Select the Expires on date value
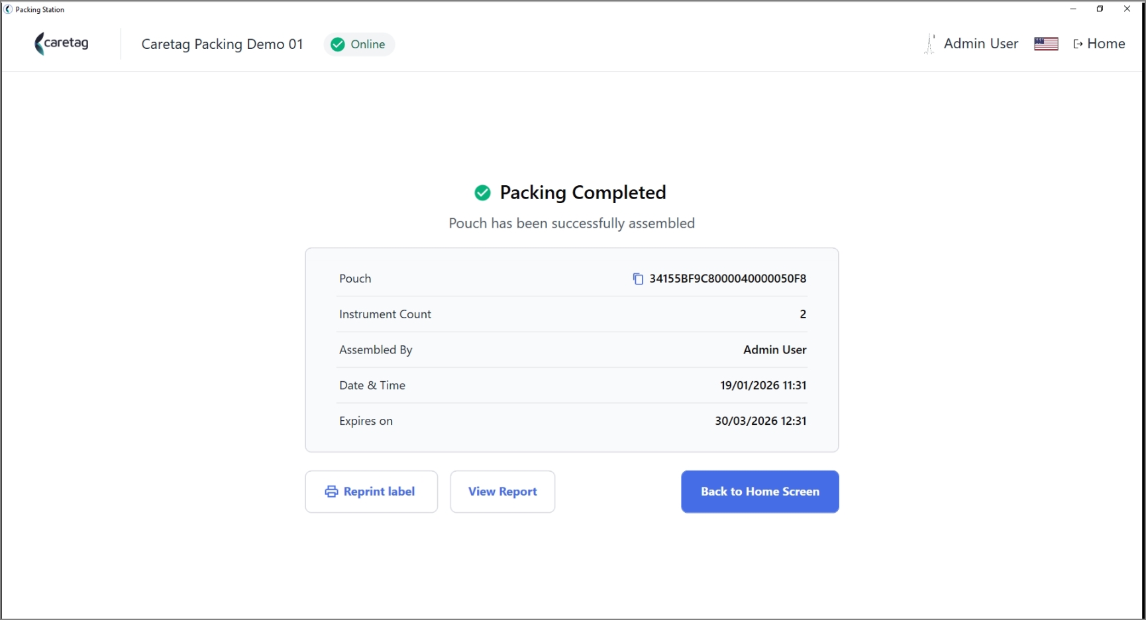This screenshot has height=620, width=1146. [x=760, y=421]
